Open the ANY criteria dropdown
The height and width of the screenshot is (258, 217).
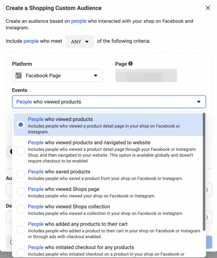80,42
